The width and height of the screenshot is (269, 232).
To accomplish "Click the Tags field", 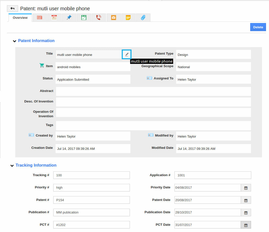I will point(153,125).
